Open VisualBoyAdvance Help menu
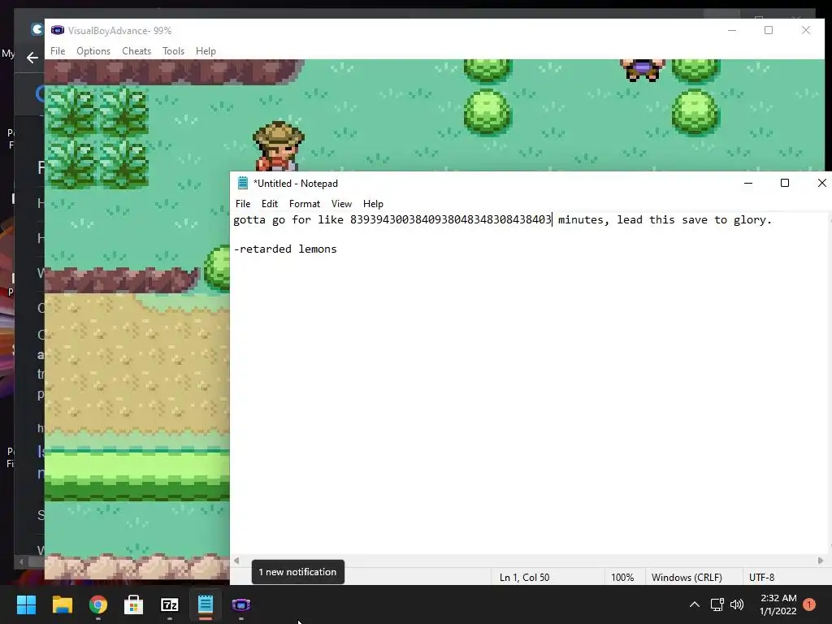 click(206, 51)
